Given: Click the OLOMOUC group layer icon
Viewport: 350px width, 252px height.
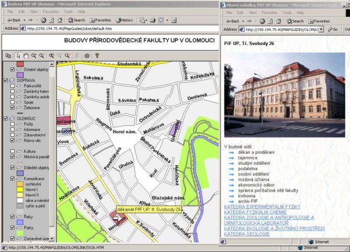Looking at the screenshot, I should (12, 118).
